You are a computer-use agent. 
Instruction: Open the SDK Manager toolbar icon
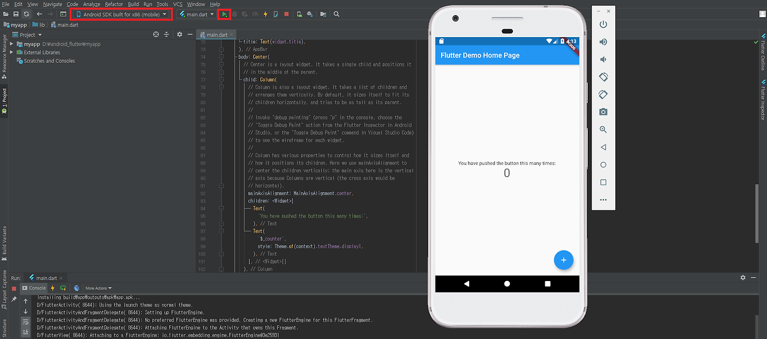(310, 14)
